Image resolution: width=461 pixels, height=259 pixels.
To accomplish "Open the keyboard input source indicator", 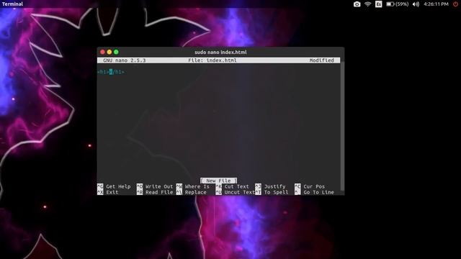I will point(378,4).
